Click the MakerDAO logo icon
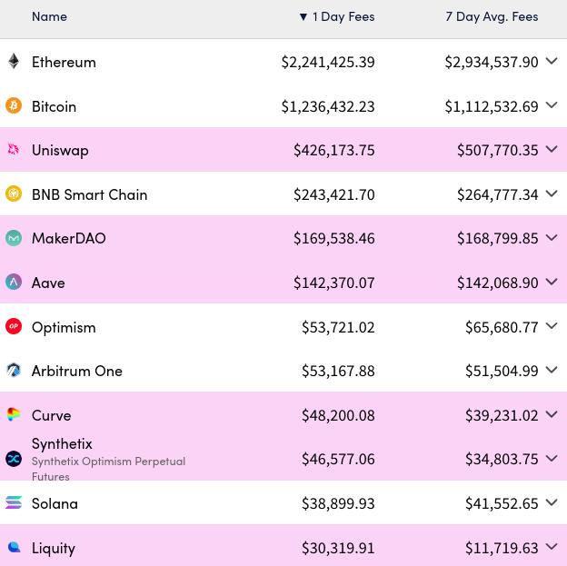 pyautogui.click(x=14, y=238)
